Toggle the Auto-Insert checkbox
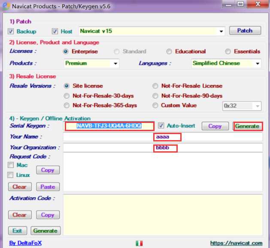Image resolution: width=270 pixels, height=248 pixels. click(161, 126)
